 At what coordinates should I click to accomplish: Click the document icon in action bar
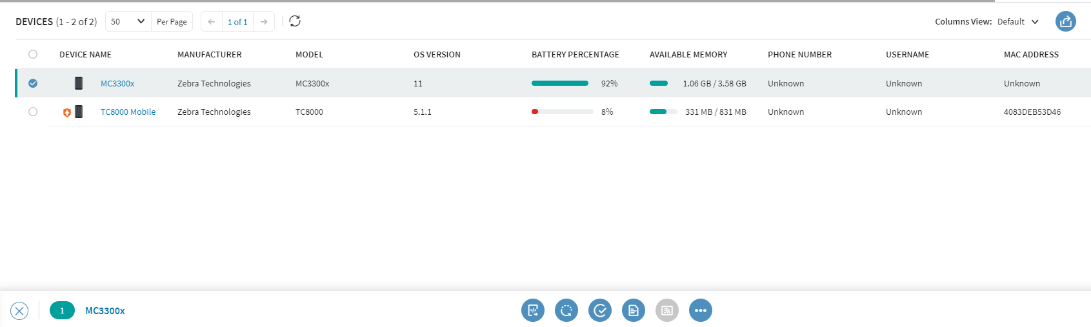(x=633, y=310)
